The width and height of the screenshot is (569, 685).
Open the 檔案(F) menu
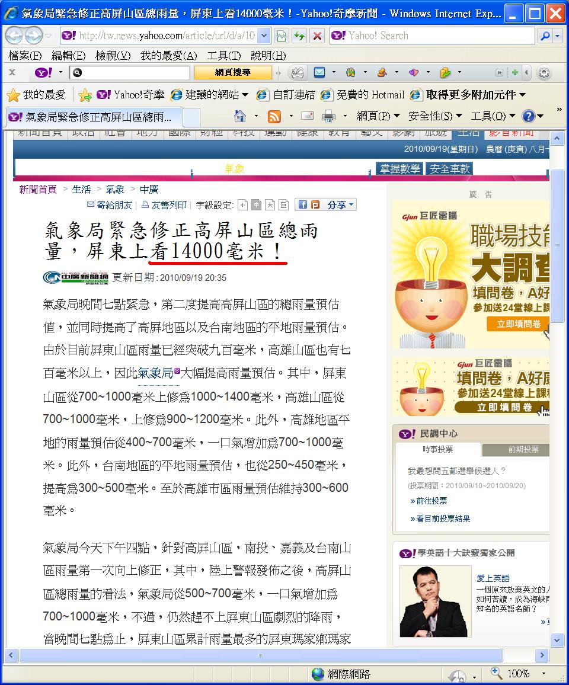[25, 56]
